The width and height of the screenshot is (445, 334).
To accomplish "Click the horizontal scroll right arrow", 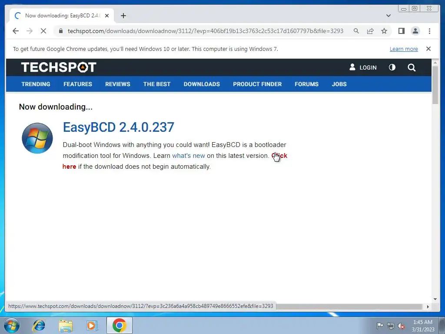I will [428, 307].
